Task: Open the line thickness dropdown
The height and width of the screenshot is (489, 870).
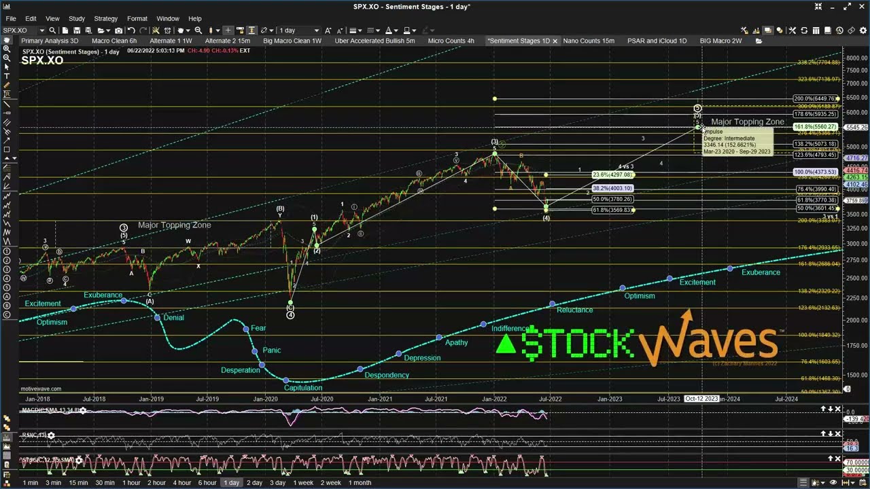Action: coord(360,31)
